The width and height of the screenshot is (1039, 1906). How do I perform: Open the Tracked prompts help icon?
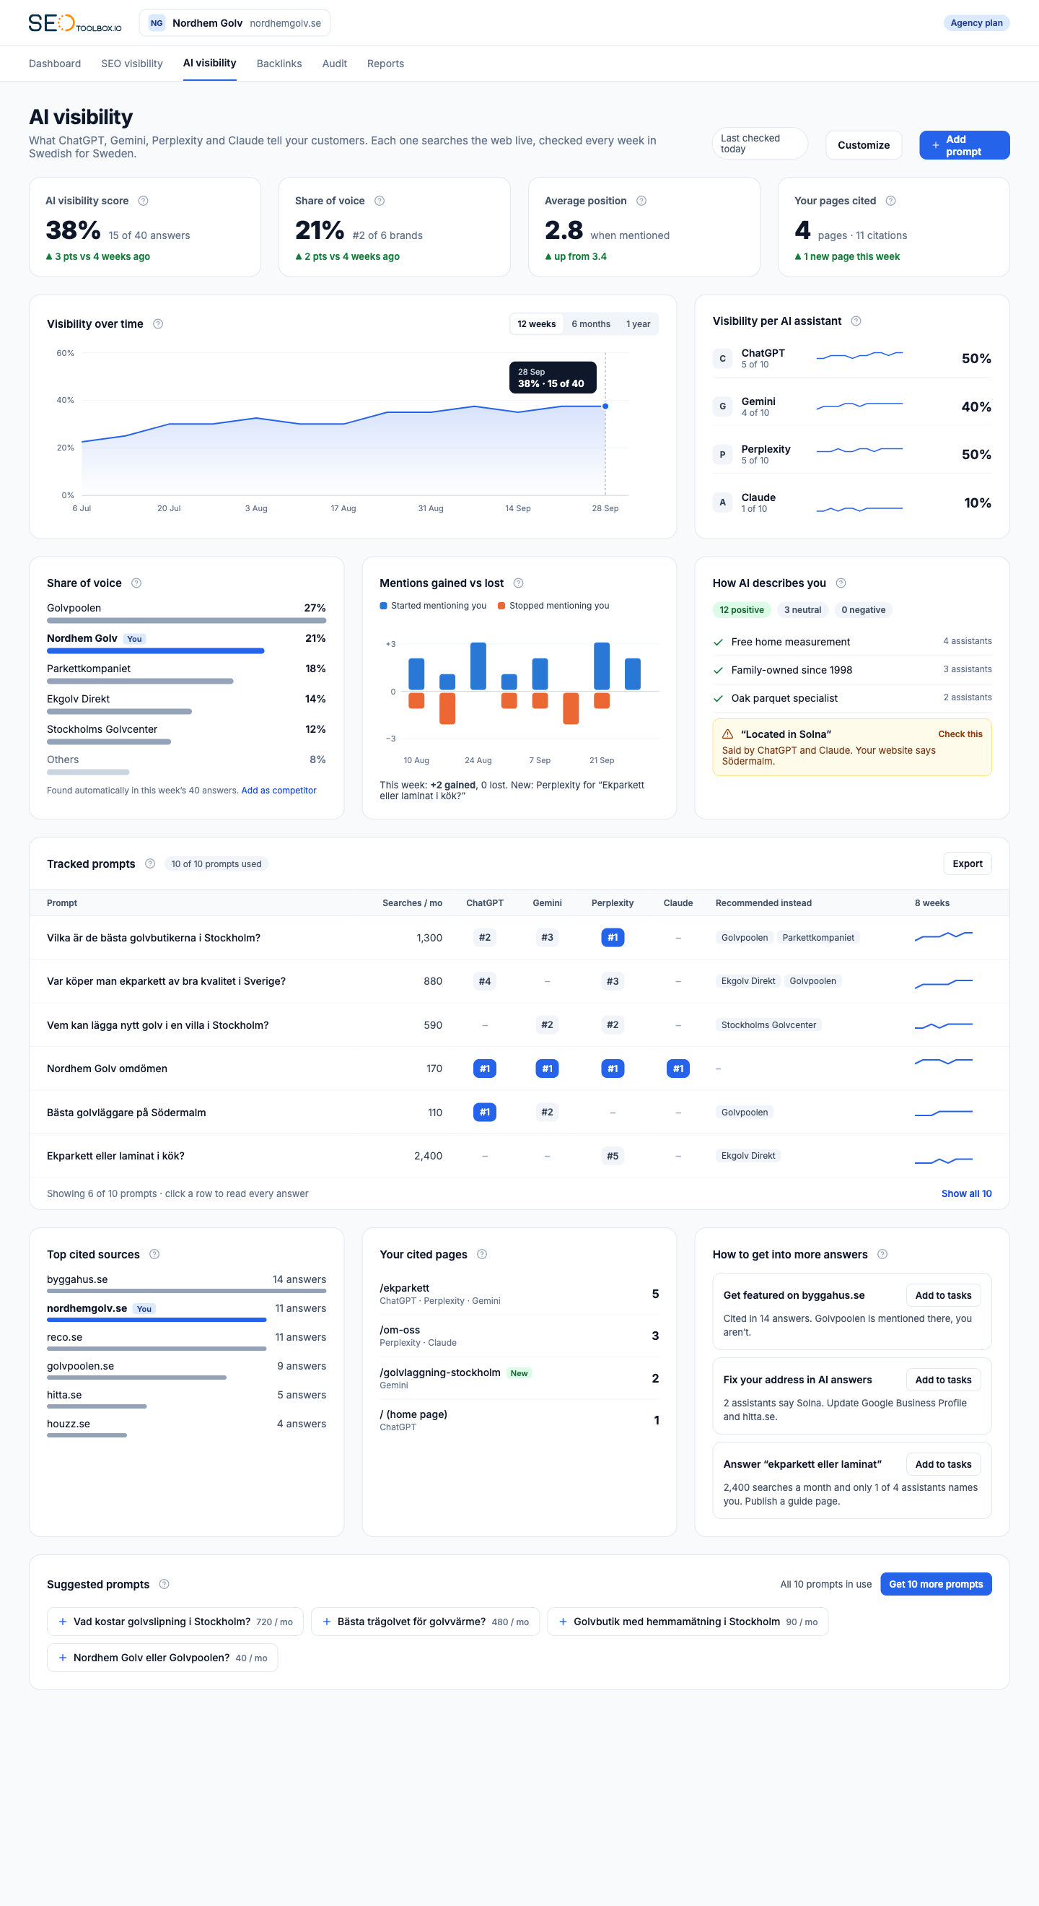tap(150, 863)
